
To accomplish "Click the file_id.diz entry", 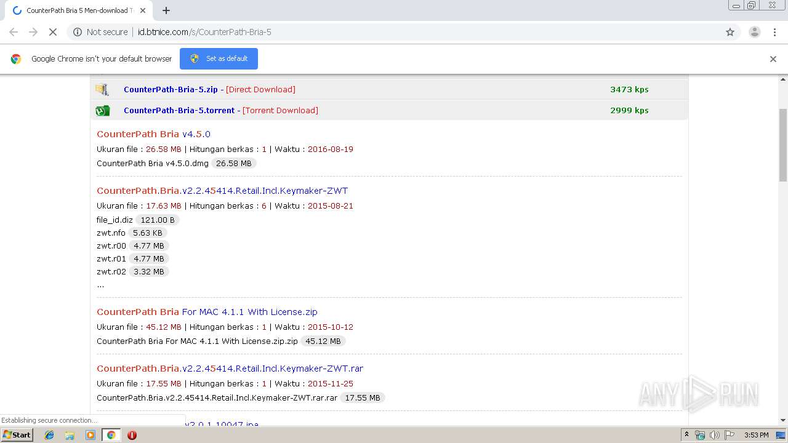I will point(115,220).
